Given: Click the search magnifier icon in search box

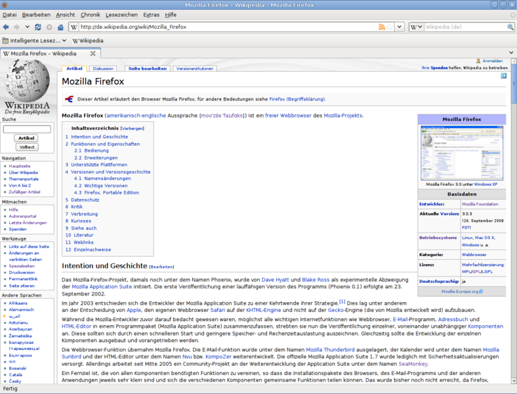Looking at the screenshot, I should click(x=510, y=27).
